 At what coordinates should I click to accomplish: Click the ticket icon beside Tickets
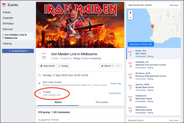tap(40, 93)
